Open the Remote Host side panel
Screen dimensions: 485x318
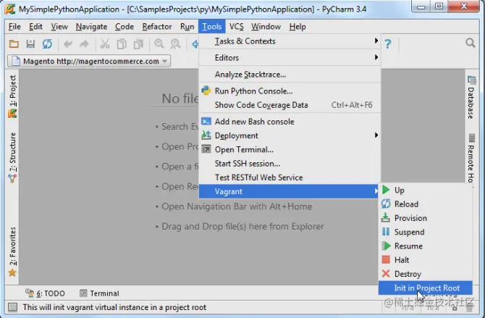pos(471,158)
